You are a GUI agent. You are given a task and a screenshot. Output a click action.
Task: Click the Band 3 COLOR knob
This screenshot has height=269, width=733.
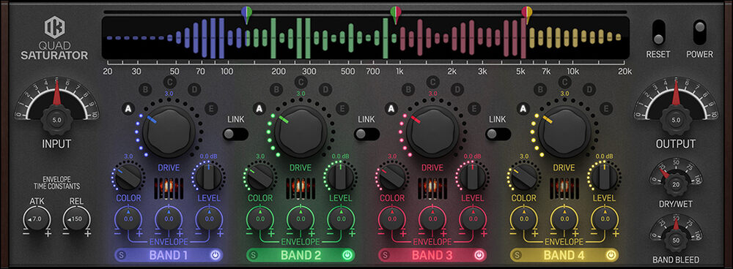(391, 177)
